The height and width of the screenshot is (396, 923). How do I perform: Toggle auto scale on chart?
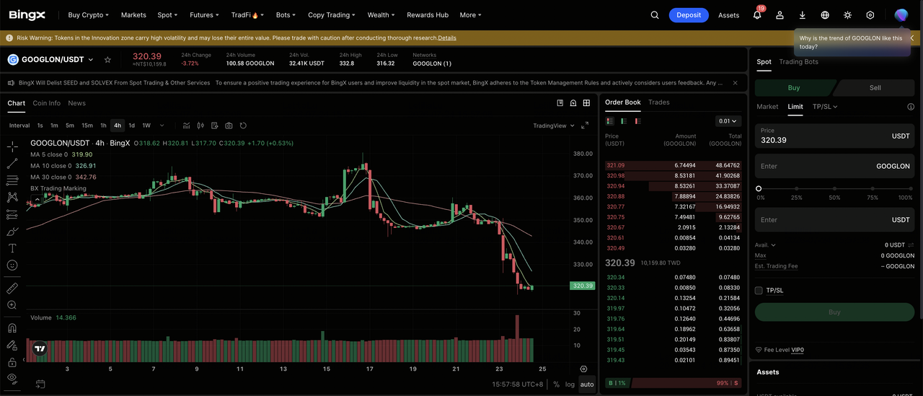point(587,384)
